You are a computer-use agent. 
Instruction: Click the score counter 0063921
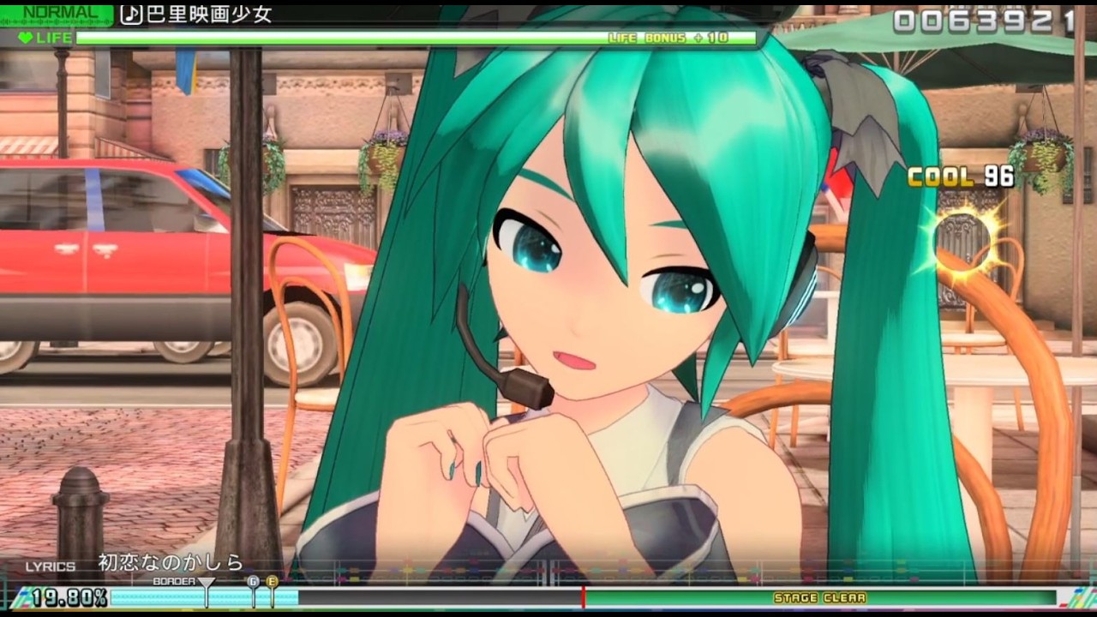(984, 21)
